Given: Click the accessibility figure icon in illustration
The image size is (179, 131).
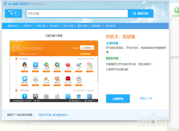Looking at the screenshot, I should click(25, 96).
